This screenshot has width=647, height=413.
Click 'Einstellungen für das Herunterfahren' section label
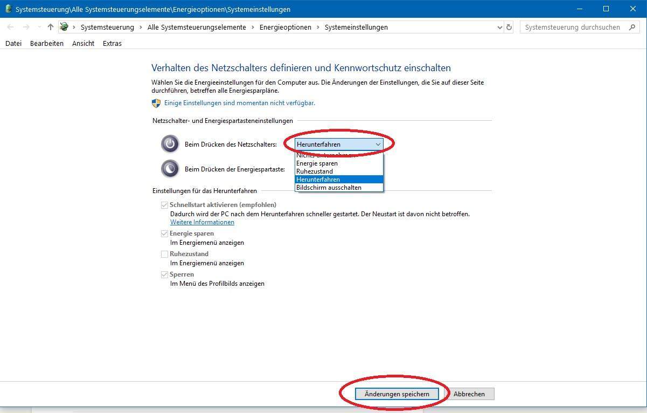(x=205, y=190)
